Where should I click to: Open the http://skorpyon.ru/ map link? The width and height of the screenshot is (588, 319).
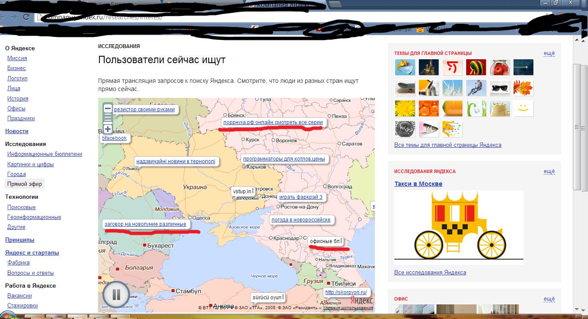click(x=346, y=292)
